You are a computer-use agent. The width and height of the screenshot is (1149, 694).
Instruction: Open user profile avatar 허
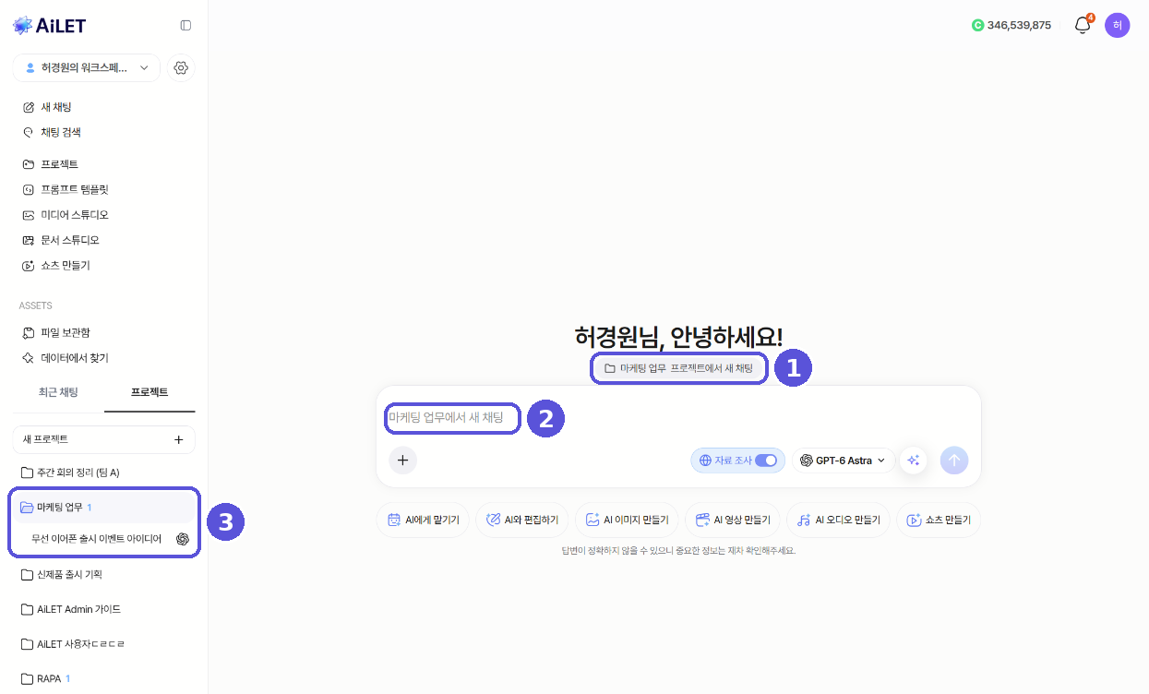coord(1117,26)
